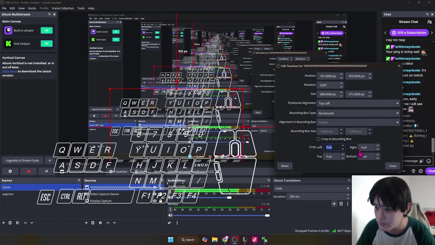This screenshot has width=435, height=245.
Task: Open Fade transition dropdown
Action: click(x=312, y=188)
